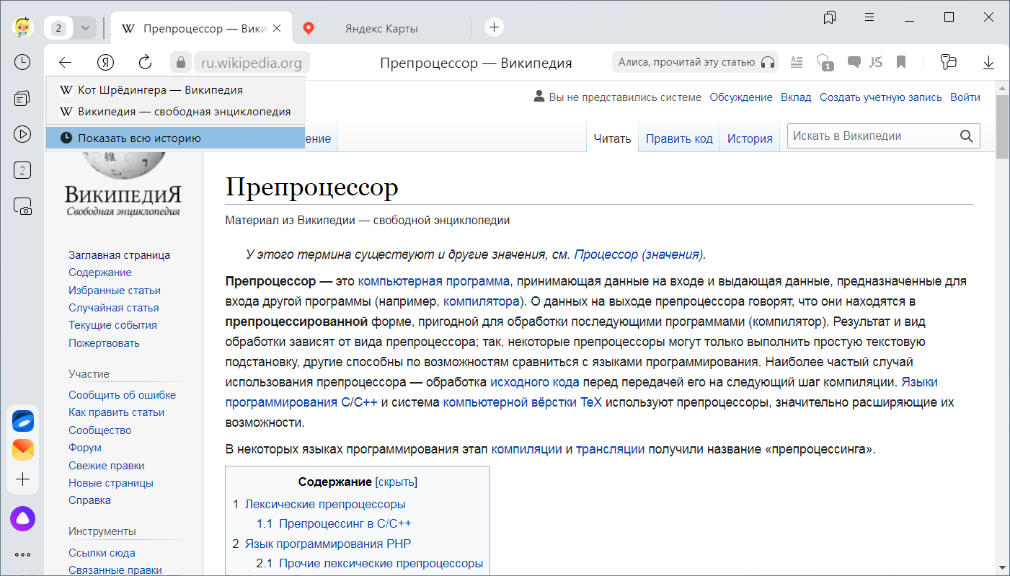The width and height of the screenshot is (1010, 576).
Task: Open the tab group counter showing 2
Action: 59,28
